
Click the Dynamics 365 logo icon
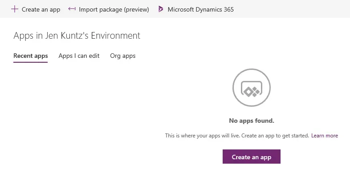click(x=160, y=9)
